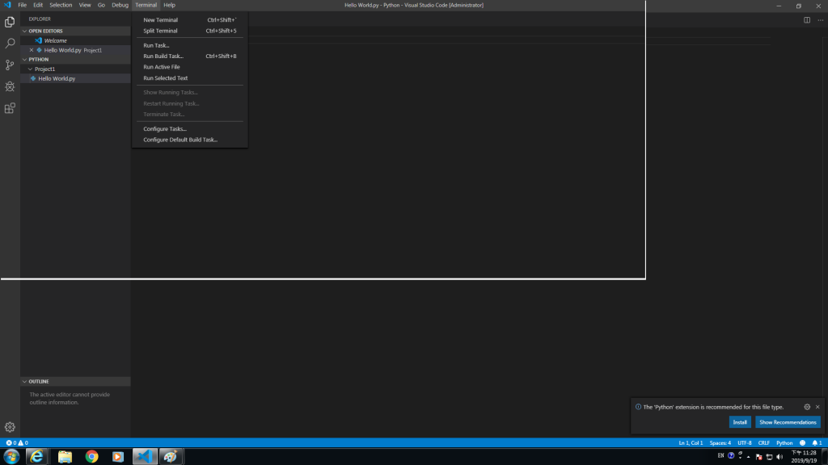This screenshot has width=828, height=465.
Task: Open the Debug menu
Action: point(120,5)
